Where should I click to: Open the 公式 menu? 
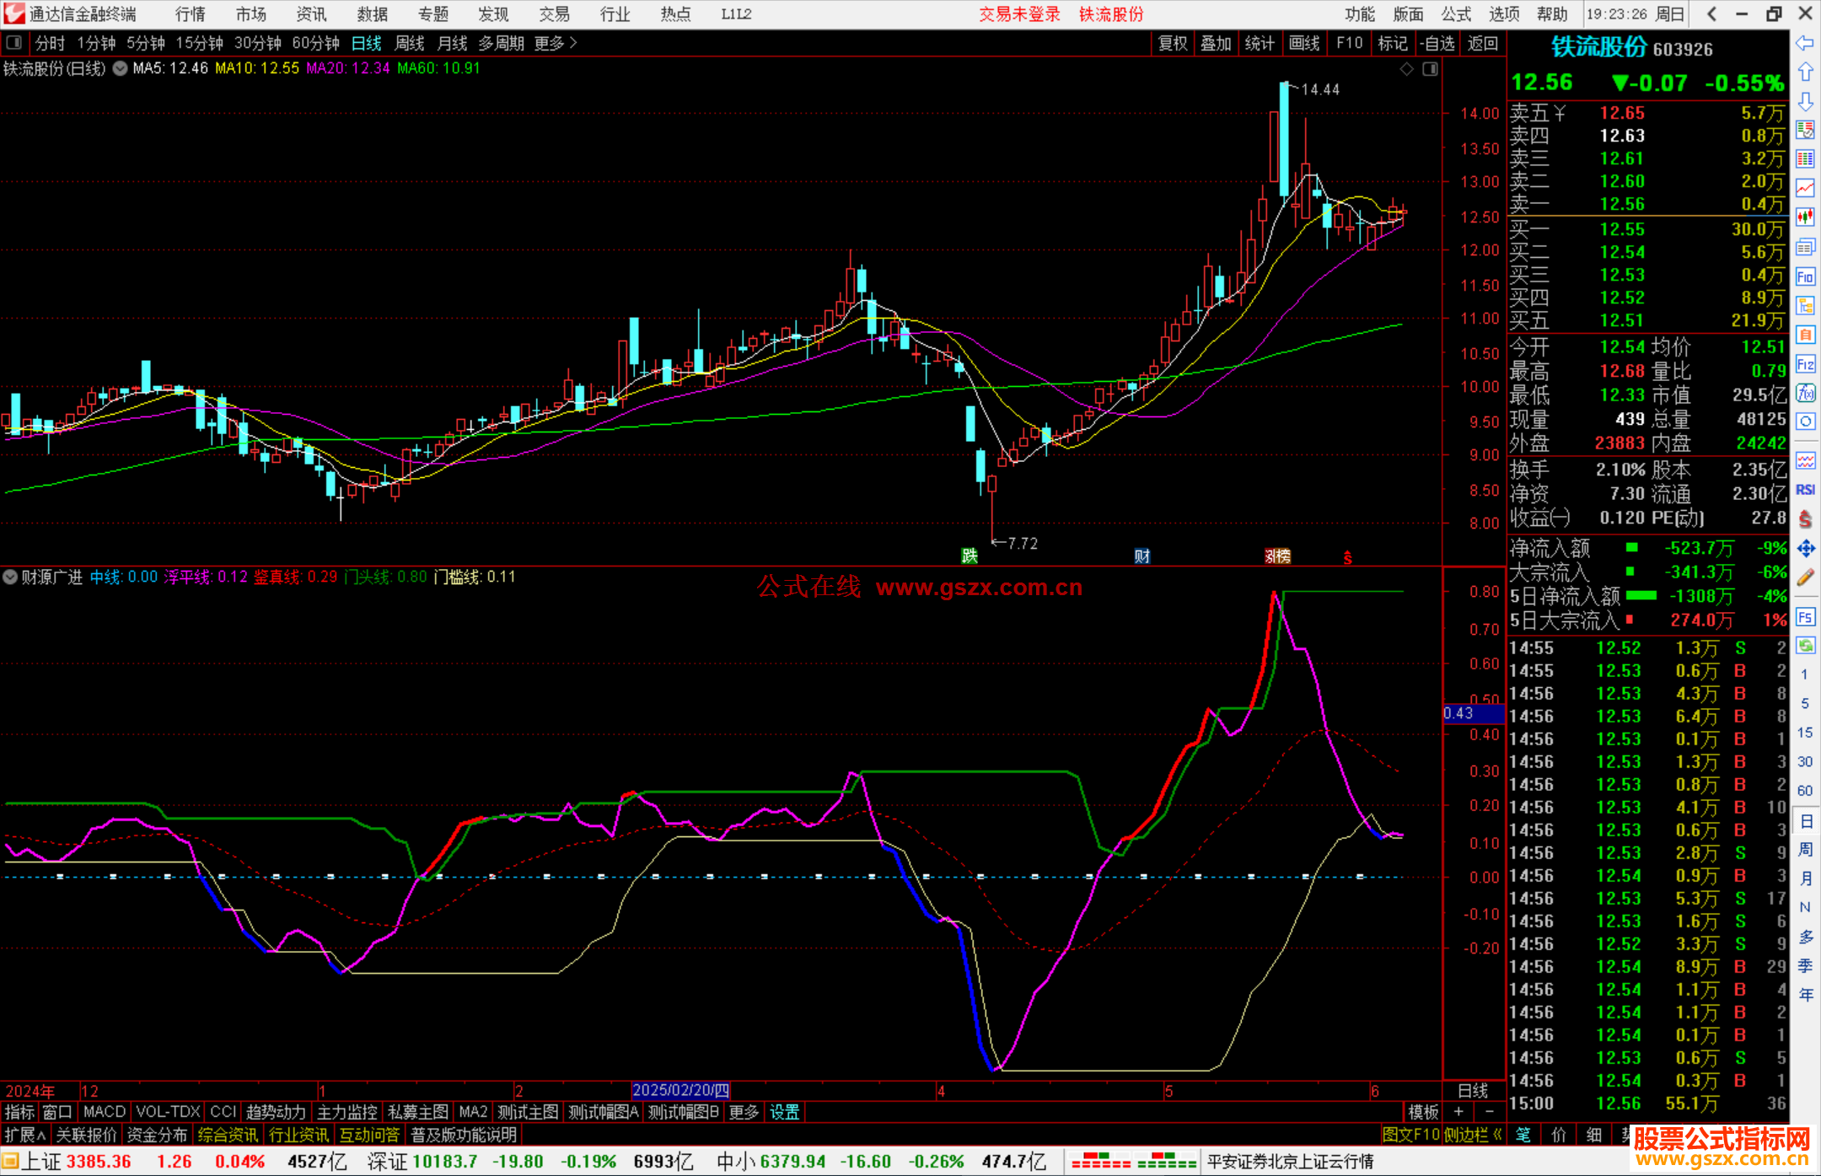1456,13
